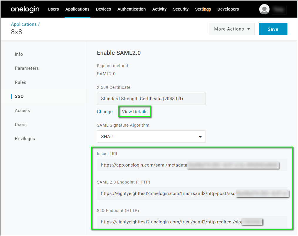The width and height of the screenshot is (298, 236).
Task: Select the Privileges sidebar tab
Action: click(25, 138)
